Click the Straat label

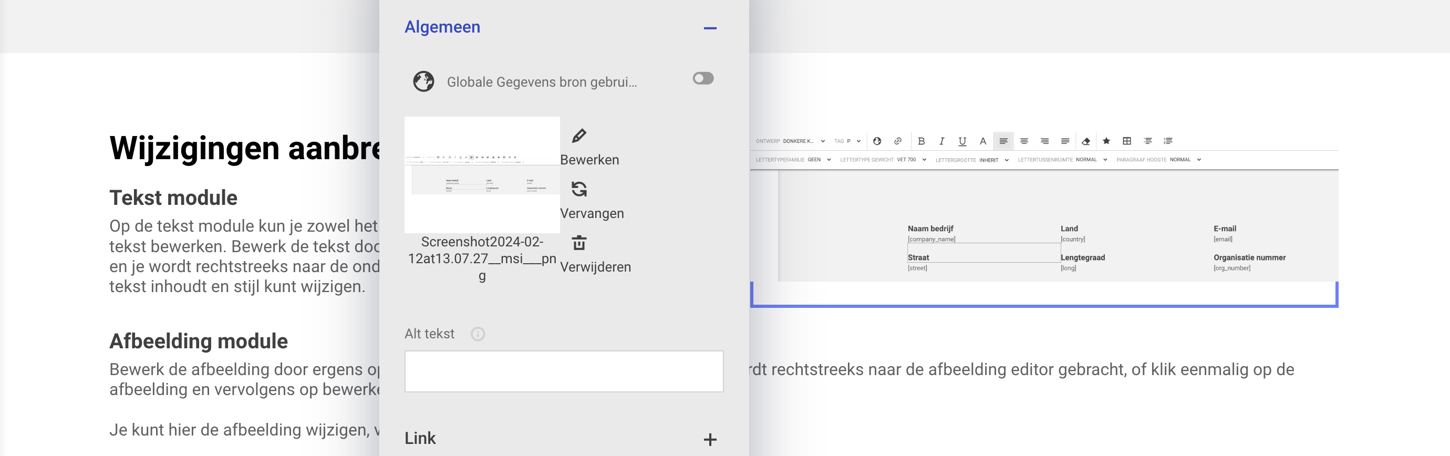pyautogui.click(x=918, y=257)
